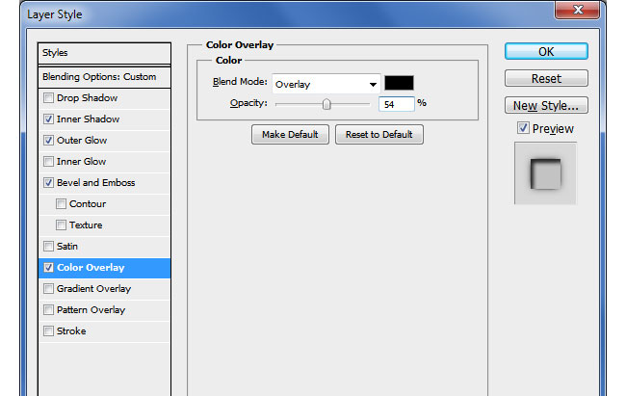This screenshot has width=626, height=396.
Task: Enable the Gradient Overlay checkbox
Action: [x=48, y=288]
